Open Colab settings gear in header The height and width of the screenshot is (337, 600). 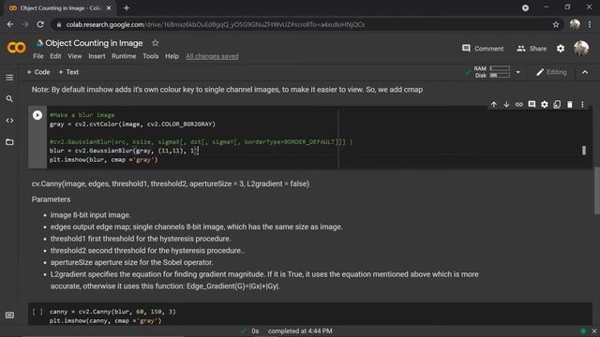click(x=561, y=49)
